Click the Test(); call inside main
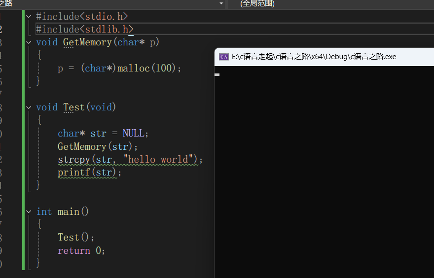Image resolution: width=434 pixels, height=278 pixels. pyautogui.click(x=76, y=238)
